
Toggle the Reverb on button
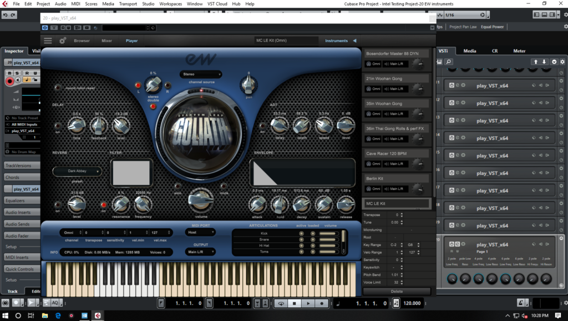pos(58,204)
